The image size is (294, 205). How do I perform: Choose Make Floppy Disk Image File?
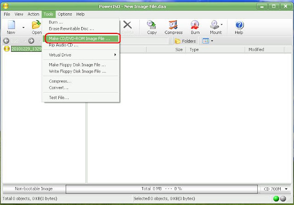pos(81,65)
